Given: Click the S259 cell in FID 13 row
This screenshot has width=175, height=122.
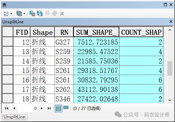Looking at the screenshot, I should coord(64,51).
